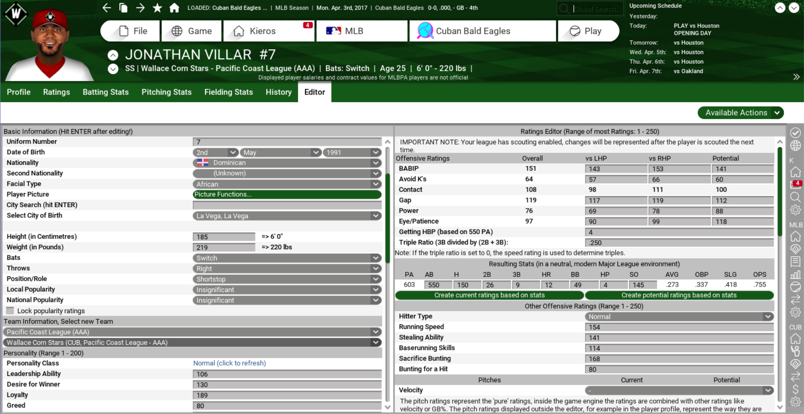Click the down chevron beside the SS position line

113,69
